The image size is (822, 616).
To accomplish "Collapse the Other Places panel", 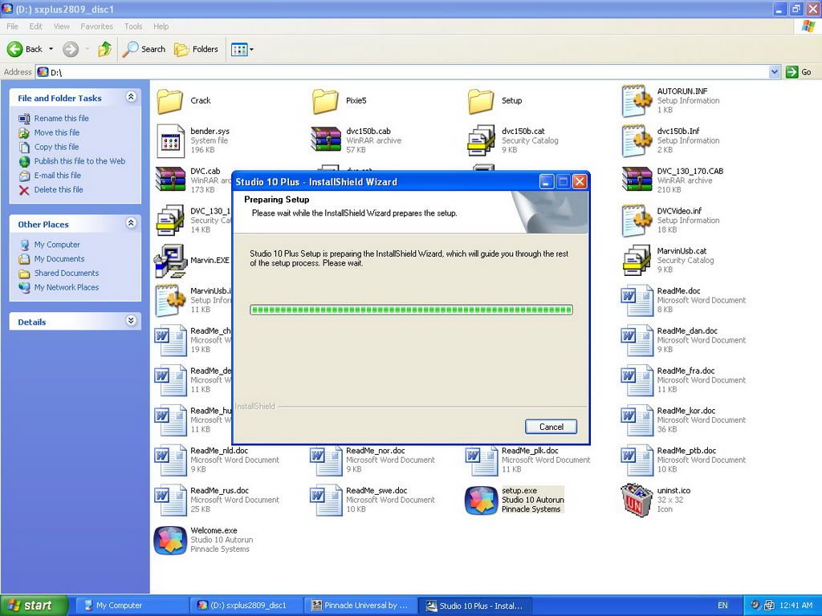I will [x=131, y=223].
